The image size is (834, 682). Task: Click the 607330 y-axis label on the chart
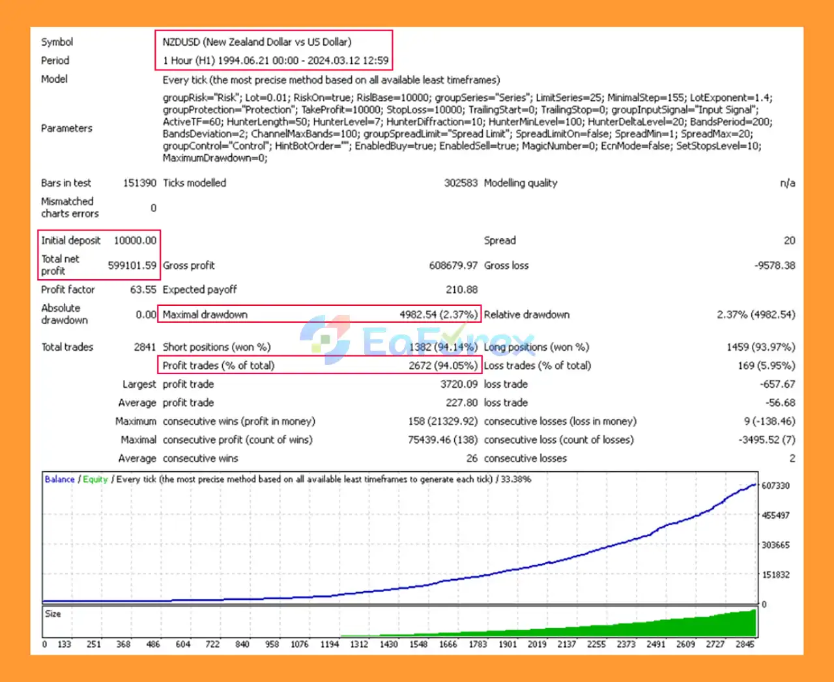pyautogui.click(x=775, y=485)
